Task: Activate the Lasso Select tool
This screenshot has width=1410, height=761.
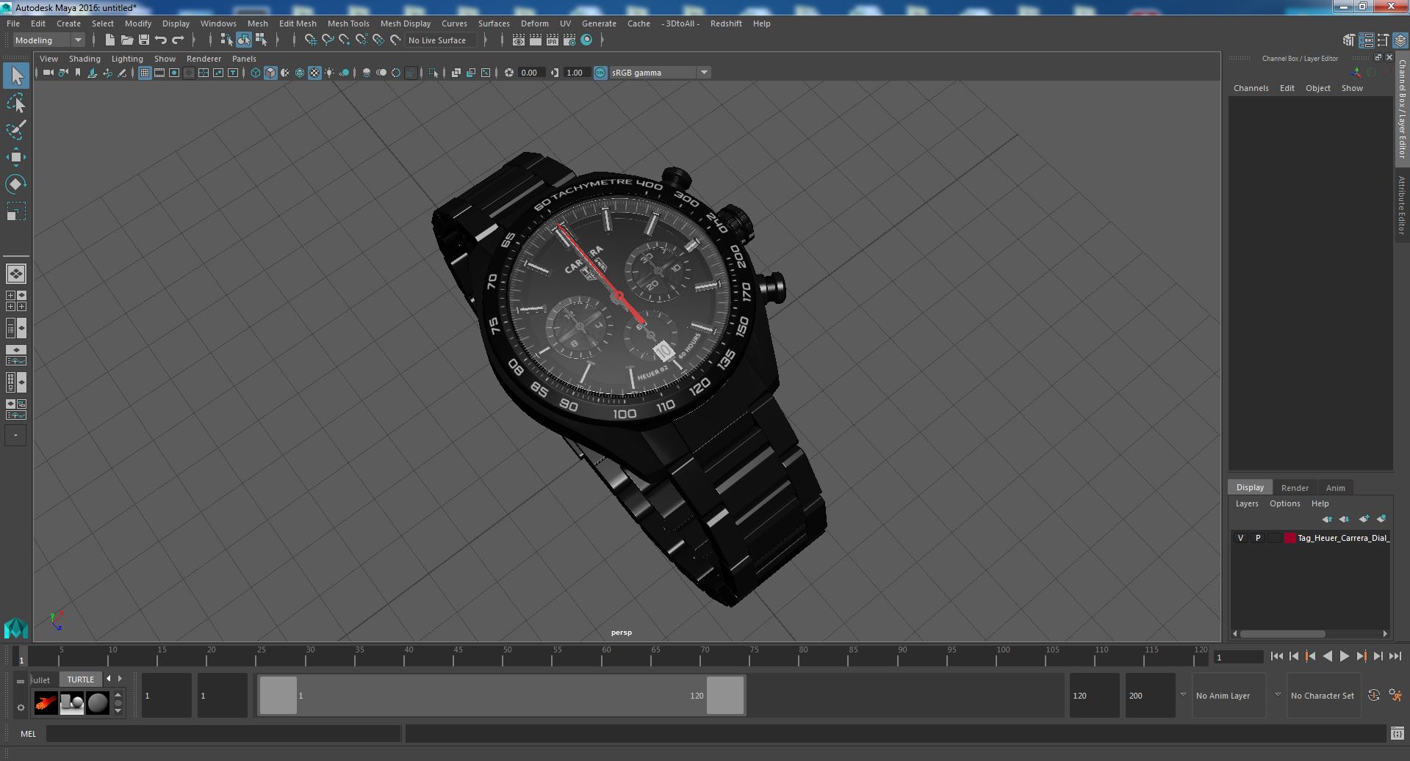Action: point(16,103)
